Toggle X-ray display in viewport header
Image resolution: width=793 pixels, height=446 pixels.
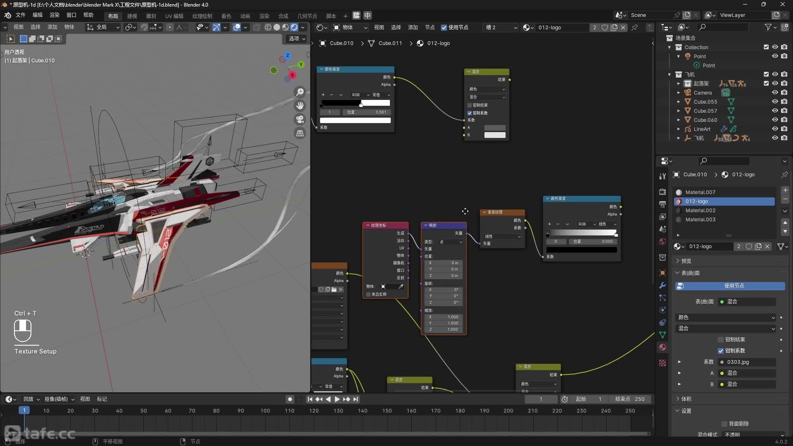[256, 27]
